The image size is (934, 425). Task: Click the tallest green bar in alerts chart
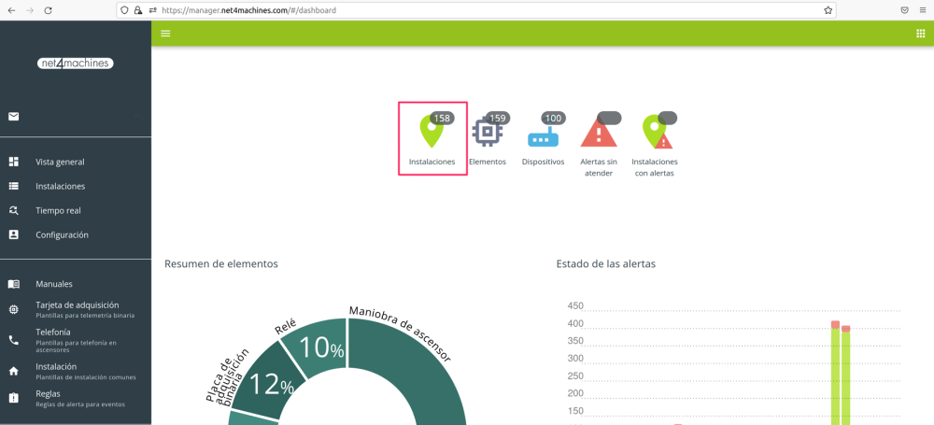[x=836, y=375]
